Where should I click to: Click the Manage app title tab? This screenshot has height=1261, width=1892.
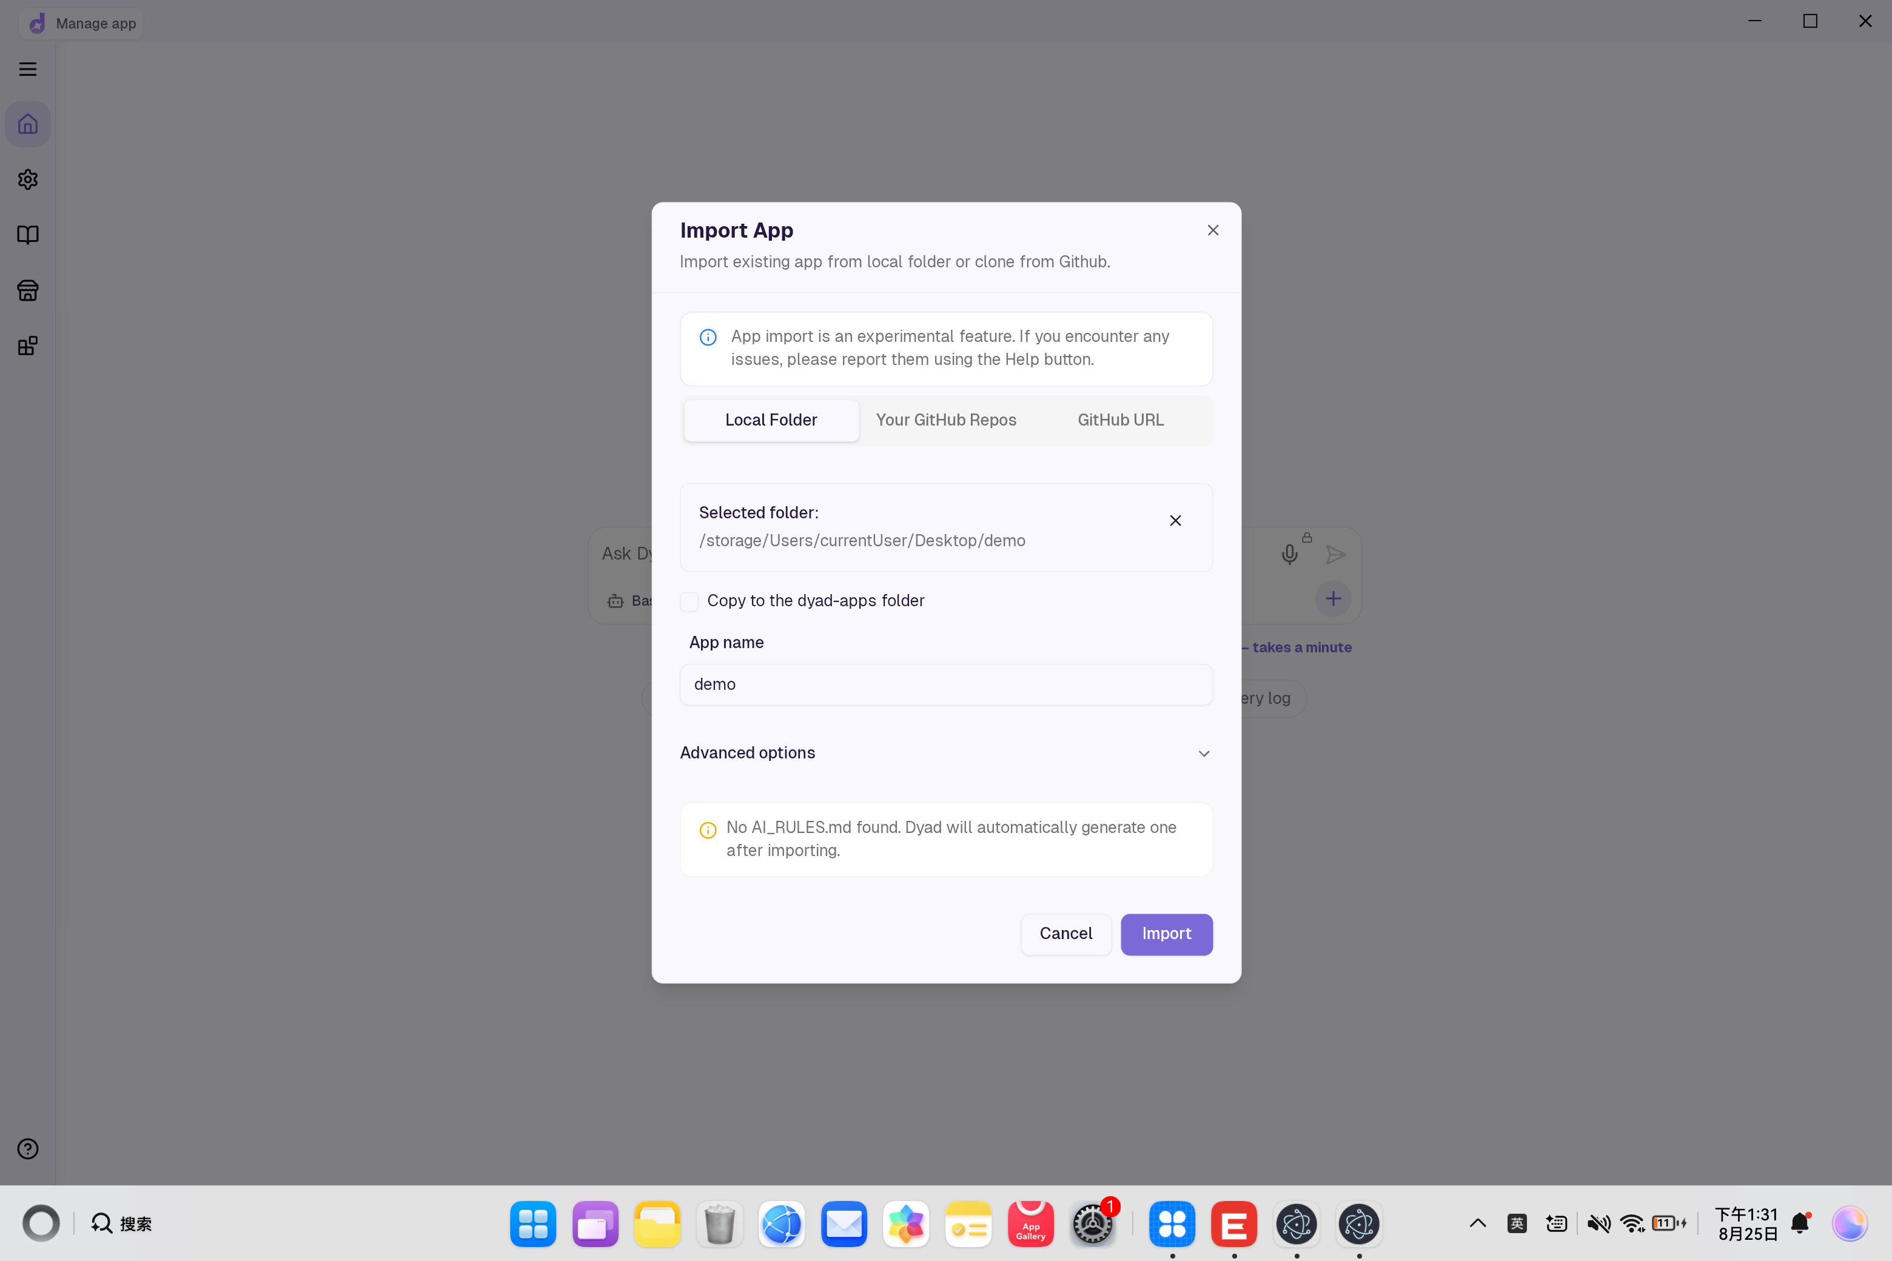click(81, 23)
